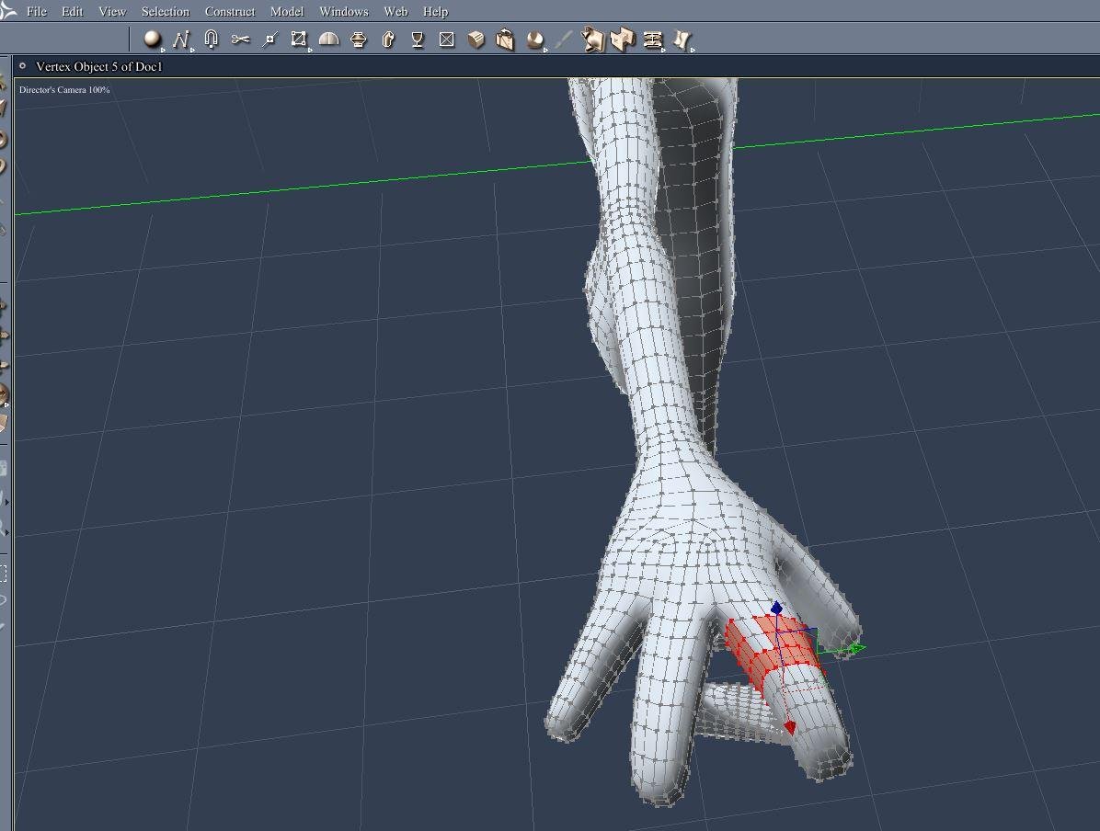Screen dimensions: 1100x831
Task: Click the round button beside Vertex Object title
Action: 22,66
